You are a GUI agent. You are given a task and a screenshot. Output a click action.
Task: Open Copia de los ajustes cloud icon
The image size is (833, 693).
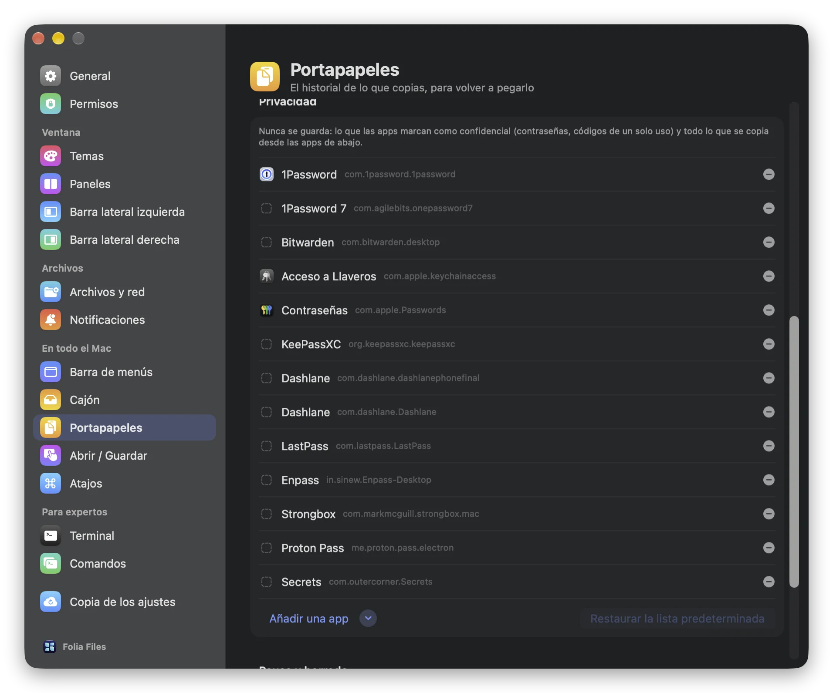[51, 602]
